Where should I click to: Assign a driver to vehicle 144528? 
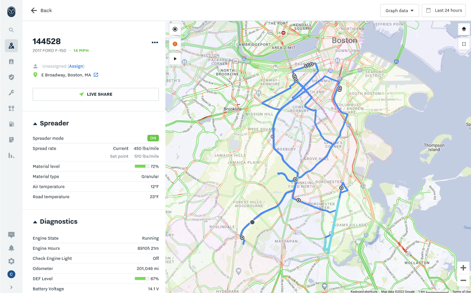pyautogui.click(x=75, y=66)
